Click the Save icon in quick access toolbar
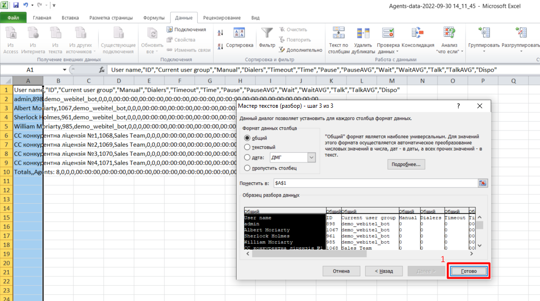Screen dimensions: 540x301 pyautogui.click(x=16, y=5)
